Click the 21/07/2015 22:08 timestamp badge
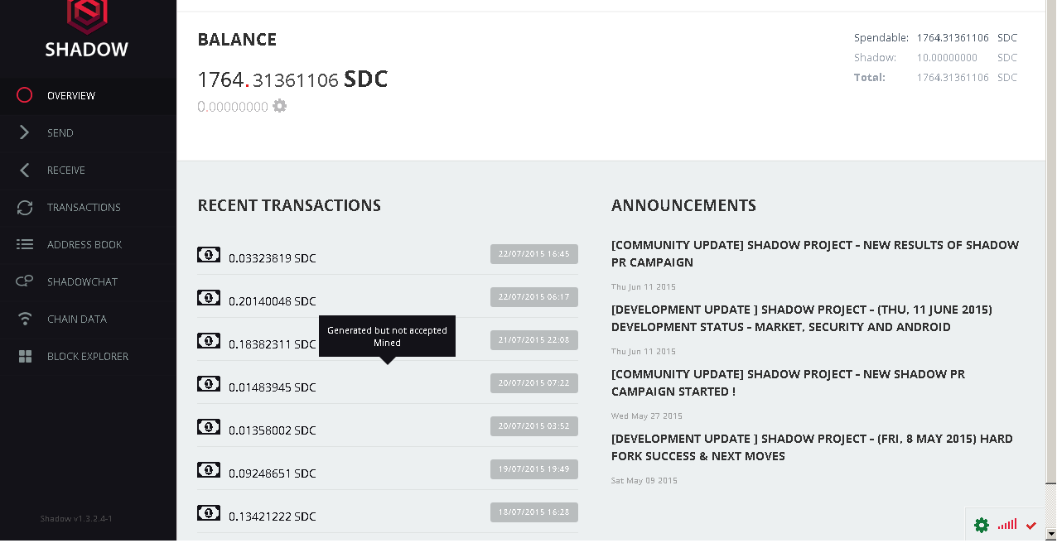The image size is (1057, 543). (x=534, y=340)
